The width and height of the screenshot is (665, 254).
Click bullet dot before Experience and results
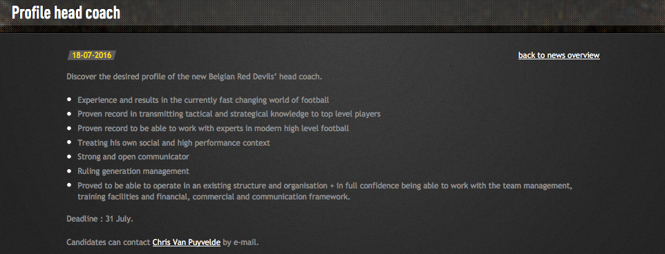coord(70,100)
